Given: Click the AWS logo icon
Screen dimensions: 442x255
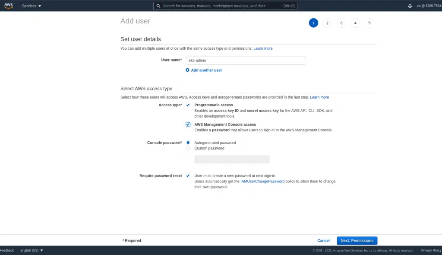Looking at the screenshot, I should pos(9,6).
